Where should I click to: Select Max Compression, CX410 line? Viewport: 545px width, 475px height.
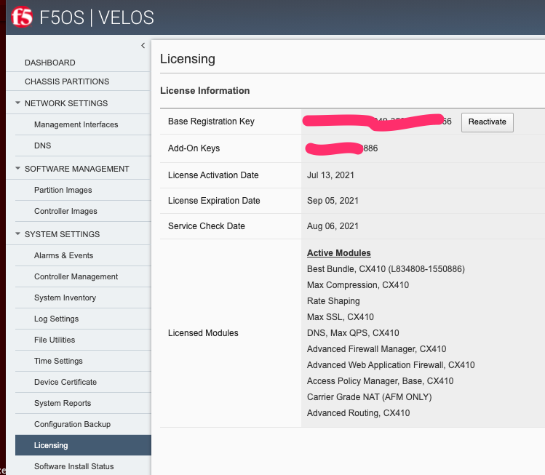[358, 285]
